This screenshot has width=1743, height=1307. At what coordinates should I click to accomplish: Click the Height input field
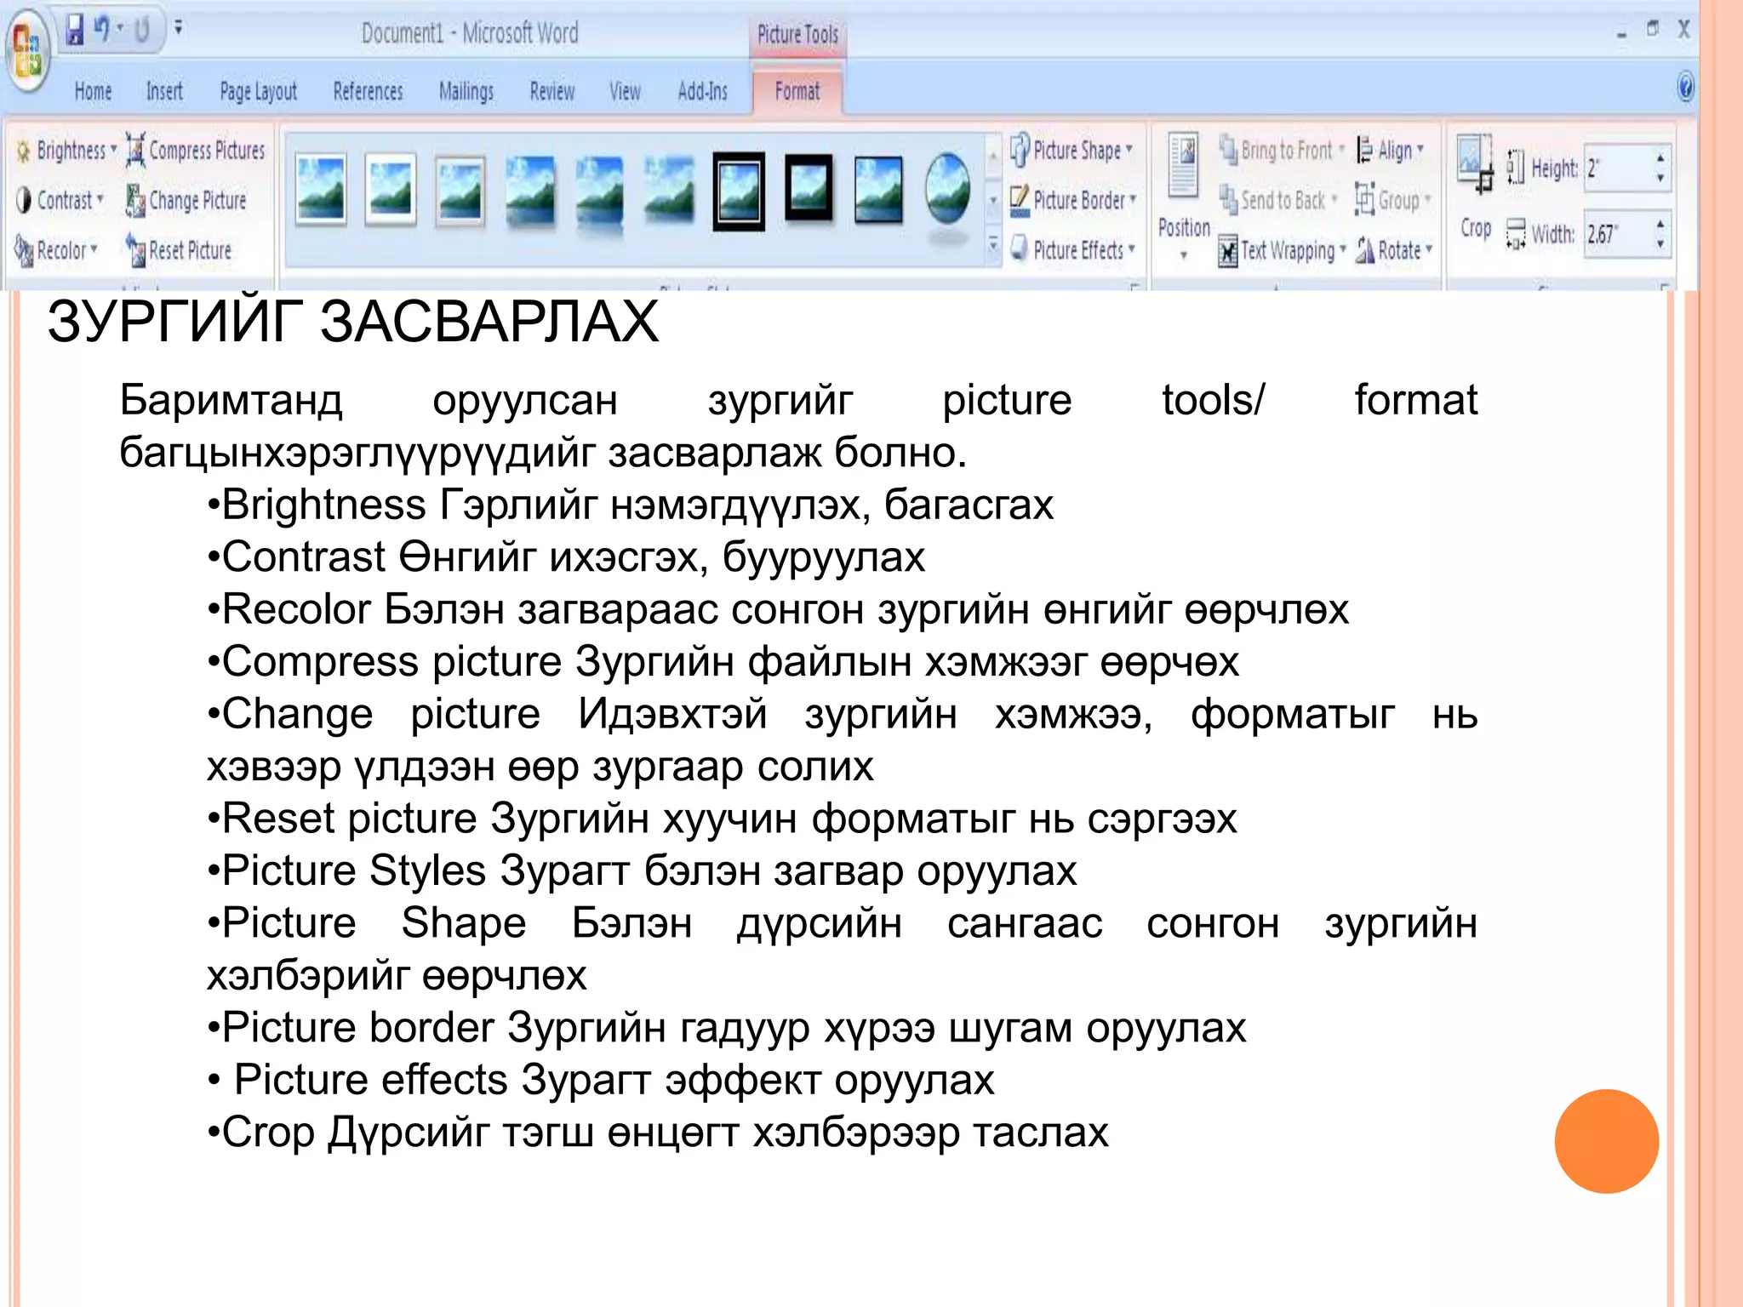tap(1618, 168)
